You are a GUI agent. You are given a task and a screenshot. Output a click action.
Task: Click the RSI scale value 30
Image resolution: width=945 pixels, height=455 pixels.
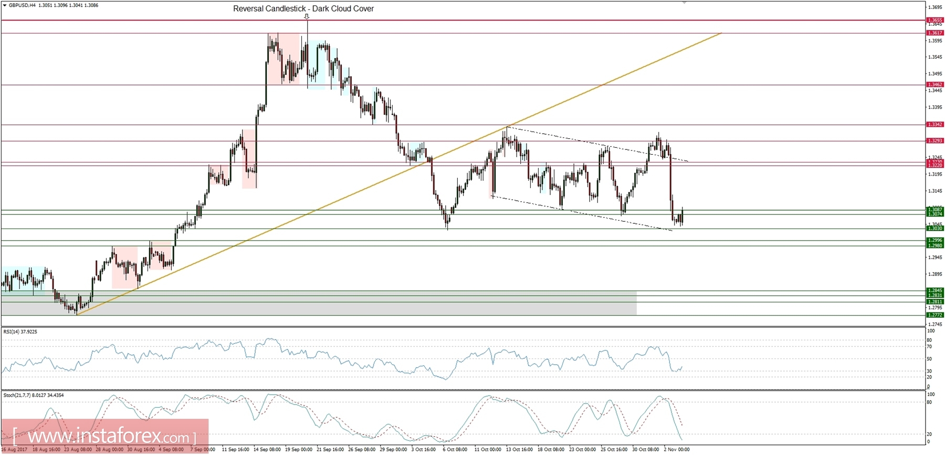[929, 371]
